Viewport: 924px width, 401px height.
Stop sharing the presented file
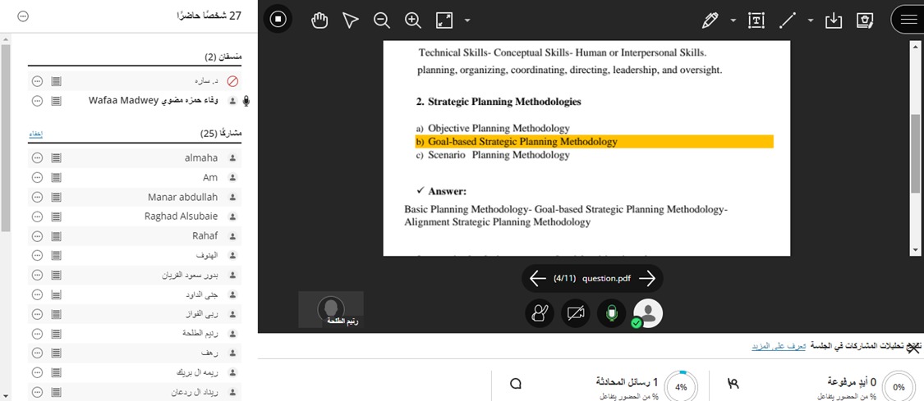pyautogui.click(x=278, y=20)
